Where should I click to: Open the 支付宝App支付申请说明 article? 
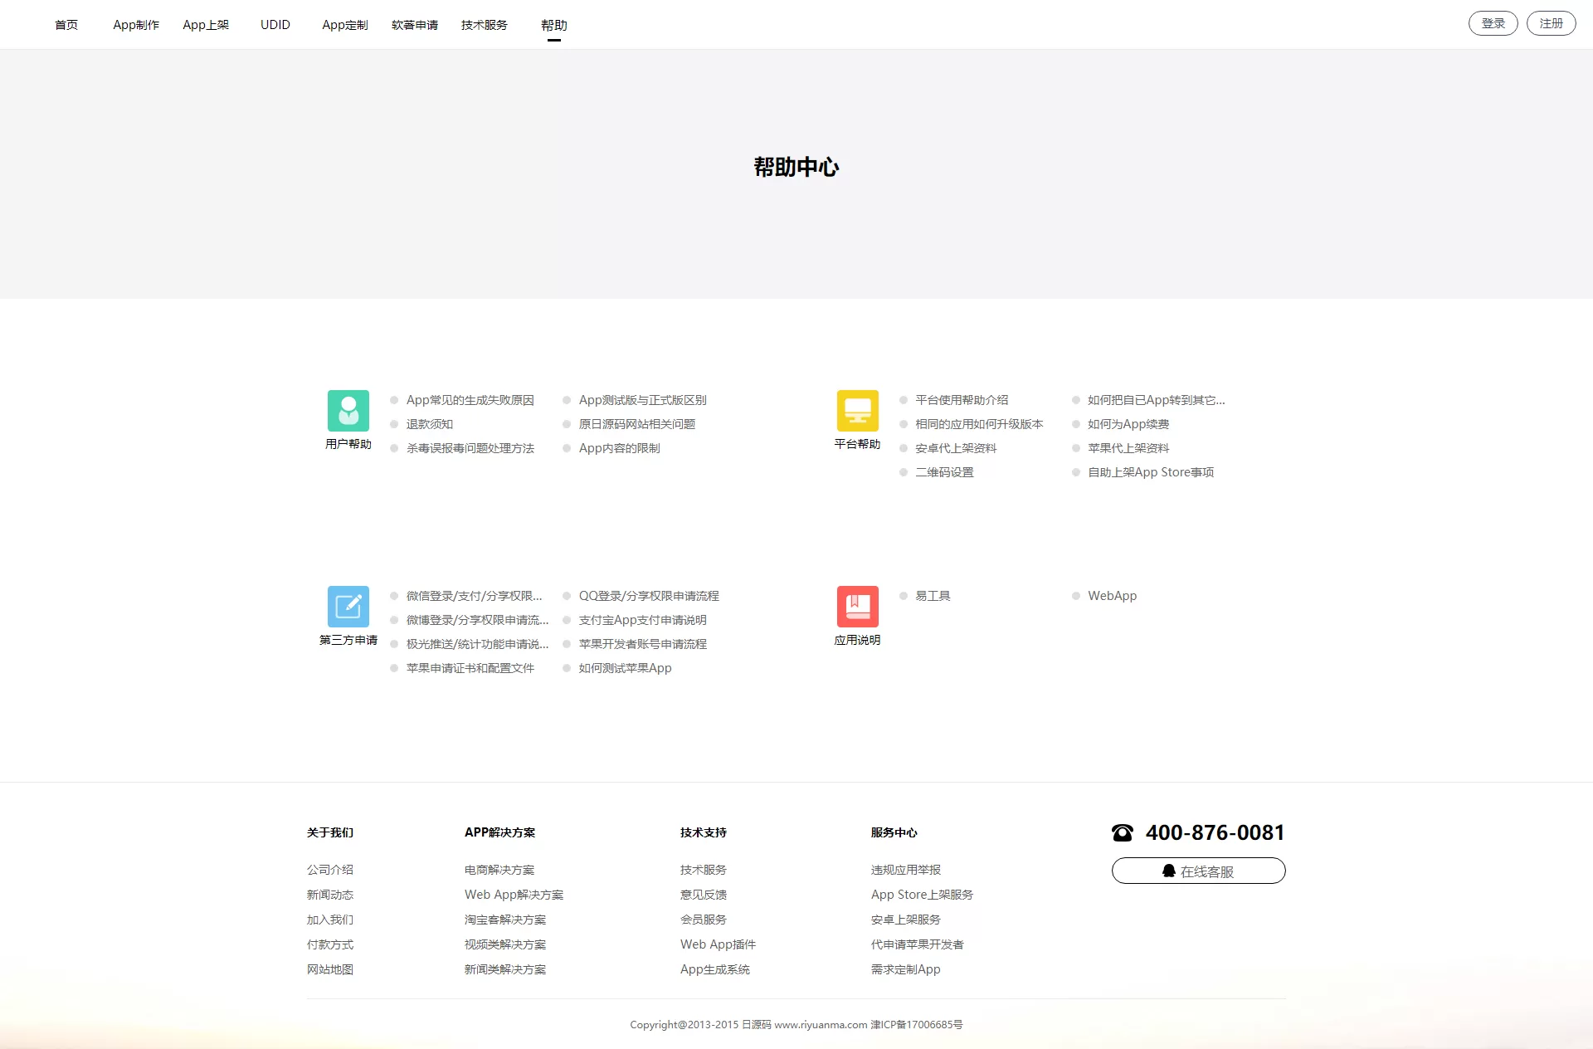(x=642, y=620)
